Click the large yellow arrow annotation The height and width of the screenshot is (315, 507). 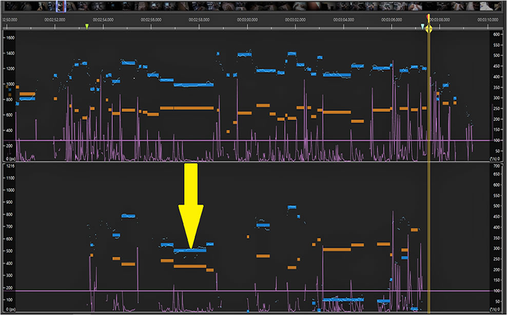(191, 205)
